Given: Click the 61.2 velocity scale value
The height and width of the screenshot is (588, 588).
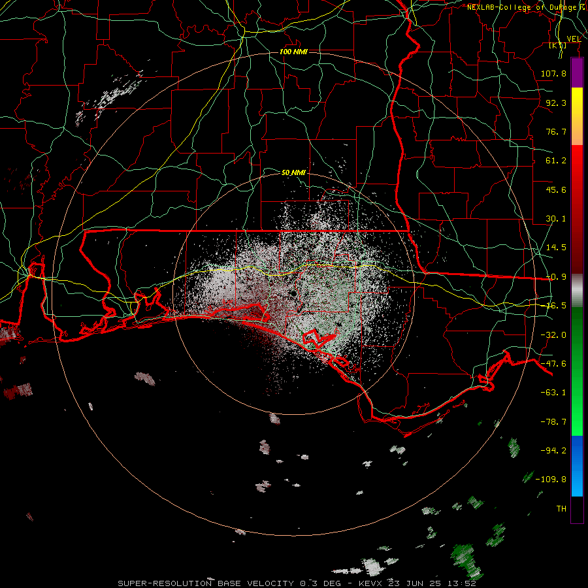Looking at the screenshot, I should pos(556,161).
